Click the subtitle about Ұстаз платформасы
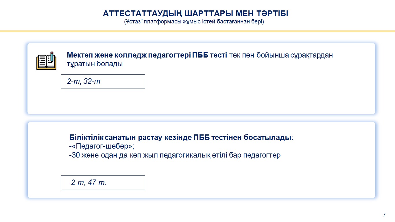The width and height of the screenshot is (395, 222). point(194,22)
